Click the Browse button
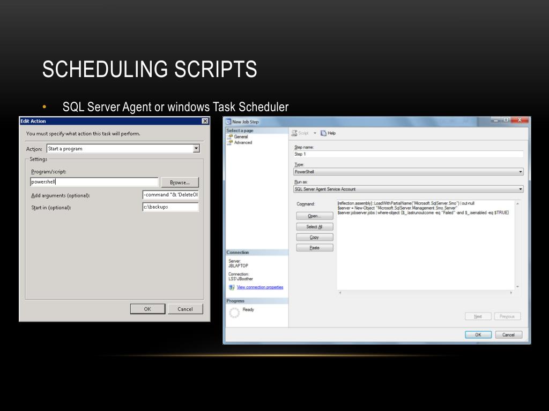 [180, 182]
